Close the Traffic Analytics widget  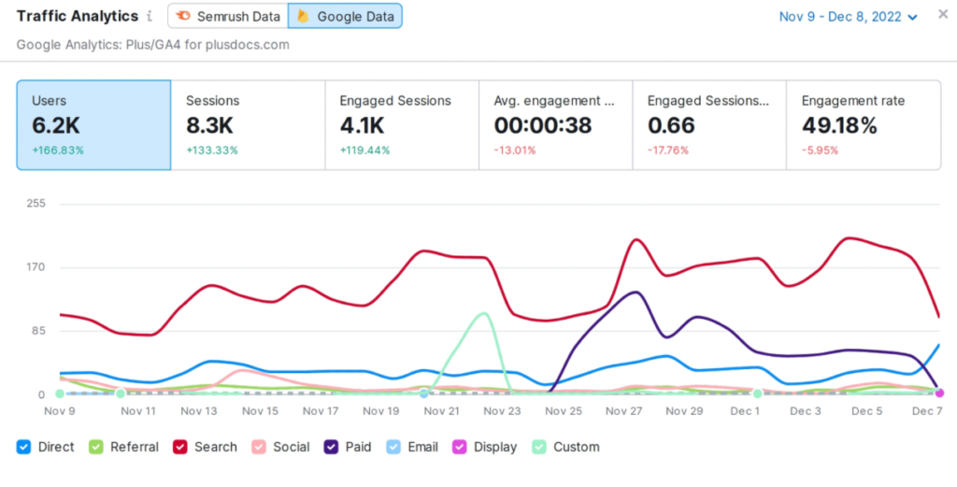(943, 14)
